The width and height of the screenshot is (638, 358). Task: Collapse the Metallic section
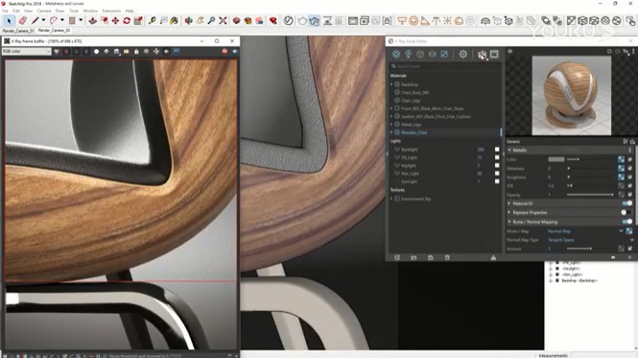(509, 151)
